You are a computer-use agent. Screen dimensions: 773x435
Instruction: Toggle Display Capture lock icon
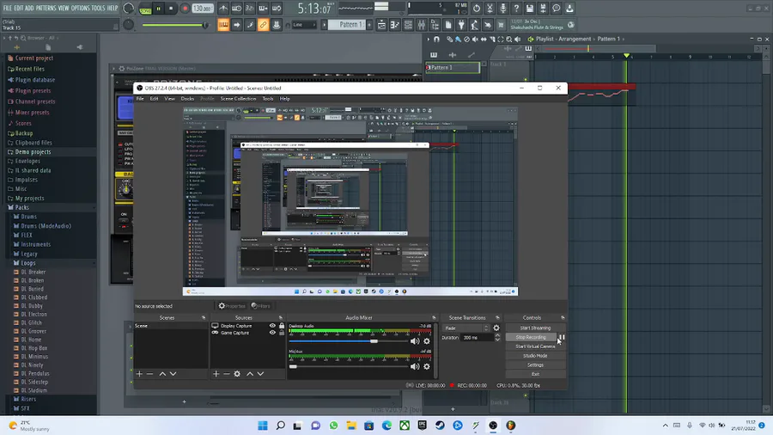pos(282,326)
